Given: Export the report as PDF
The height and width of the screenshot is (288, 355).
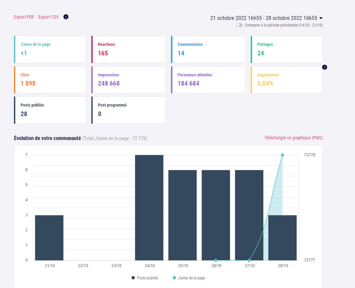Looking at the screenshot, I should (x=24, y=17).
